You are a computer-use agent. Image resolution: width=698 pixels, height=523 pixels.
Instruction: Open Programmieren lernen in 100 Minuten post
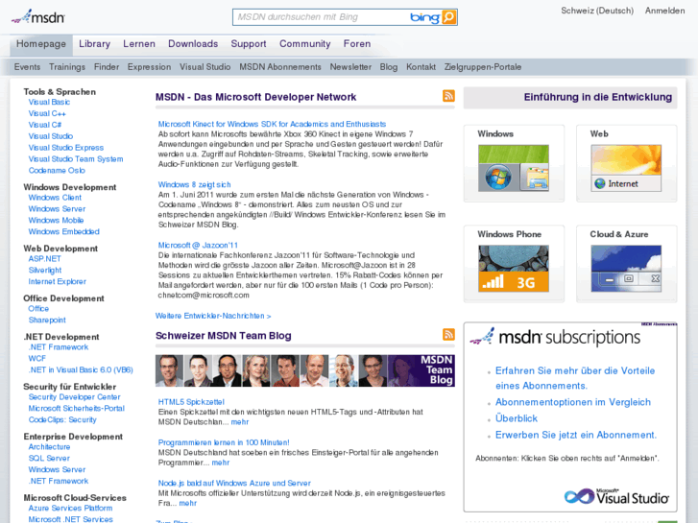click(x=224, y=443)
